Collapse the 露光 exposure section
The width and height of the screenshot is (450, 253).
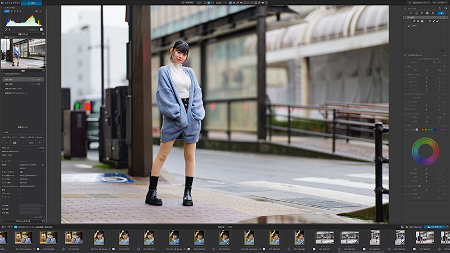(x=406, y=66)
